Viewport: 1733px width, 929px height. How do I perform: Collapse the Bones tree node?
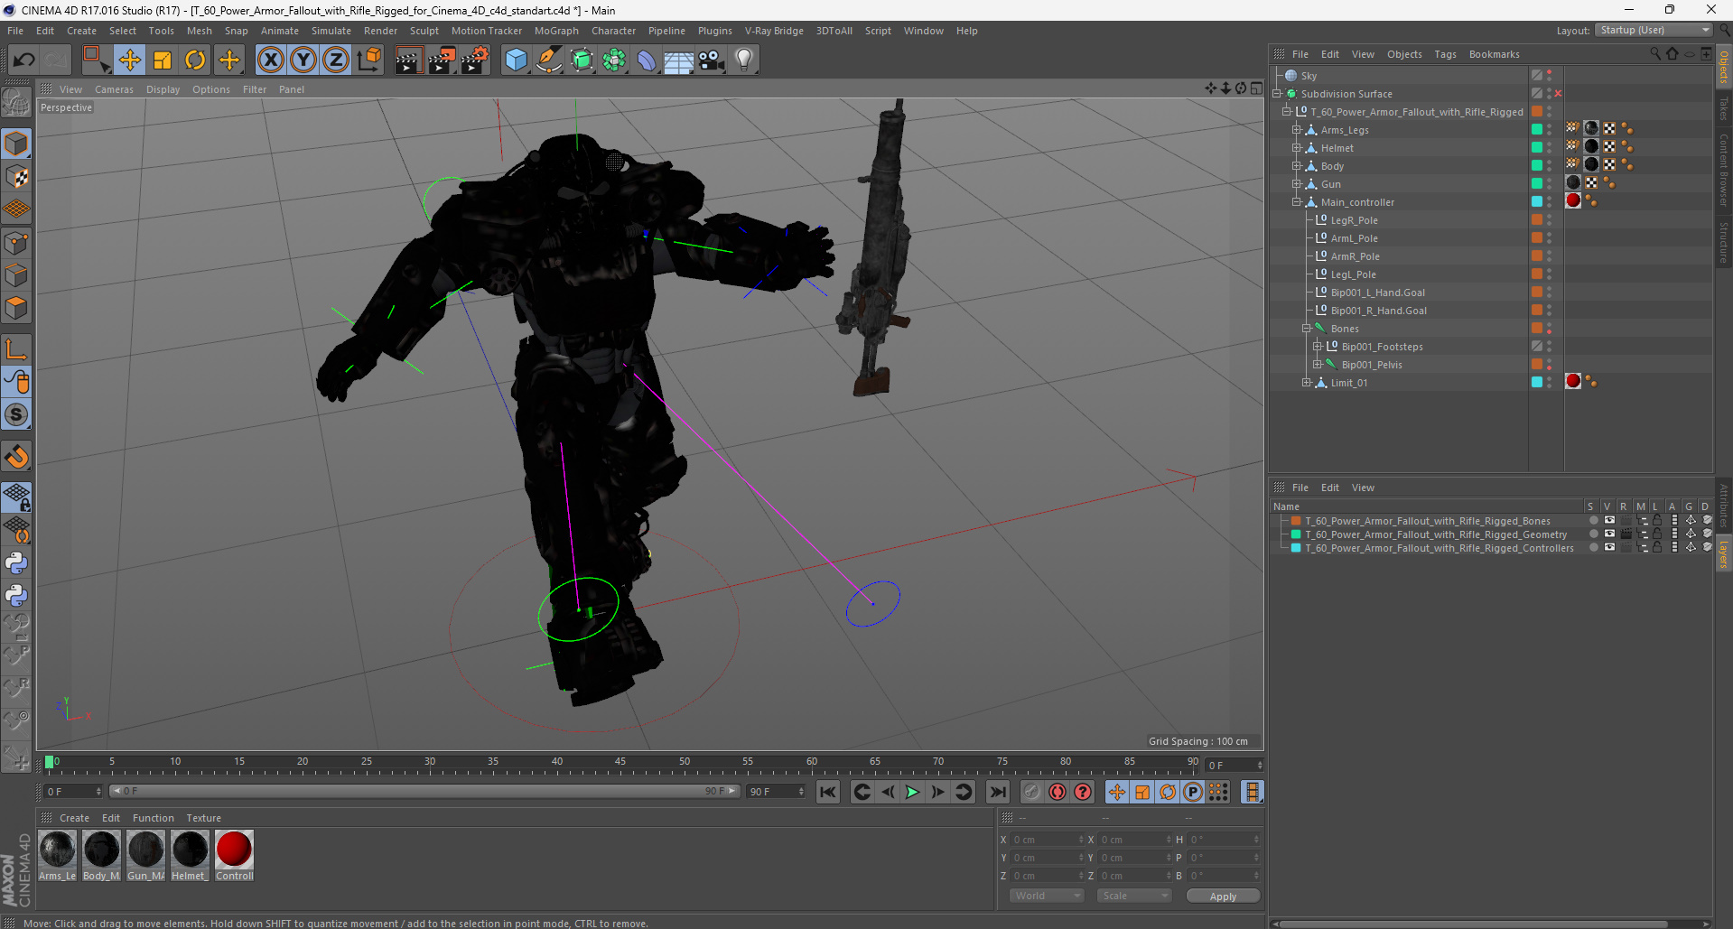point(1307,329)
